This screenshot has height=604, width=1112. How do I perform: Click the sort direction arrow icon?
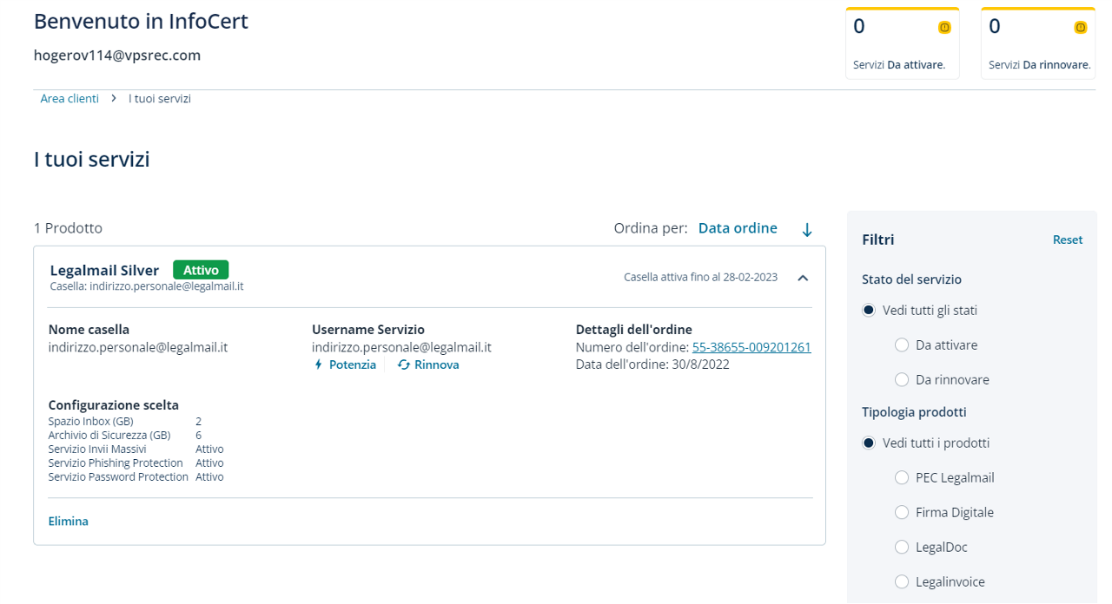tap(806, 229)
